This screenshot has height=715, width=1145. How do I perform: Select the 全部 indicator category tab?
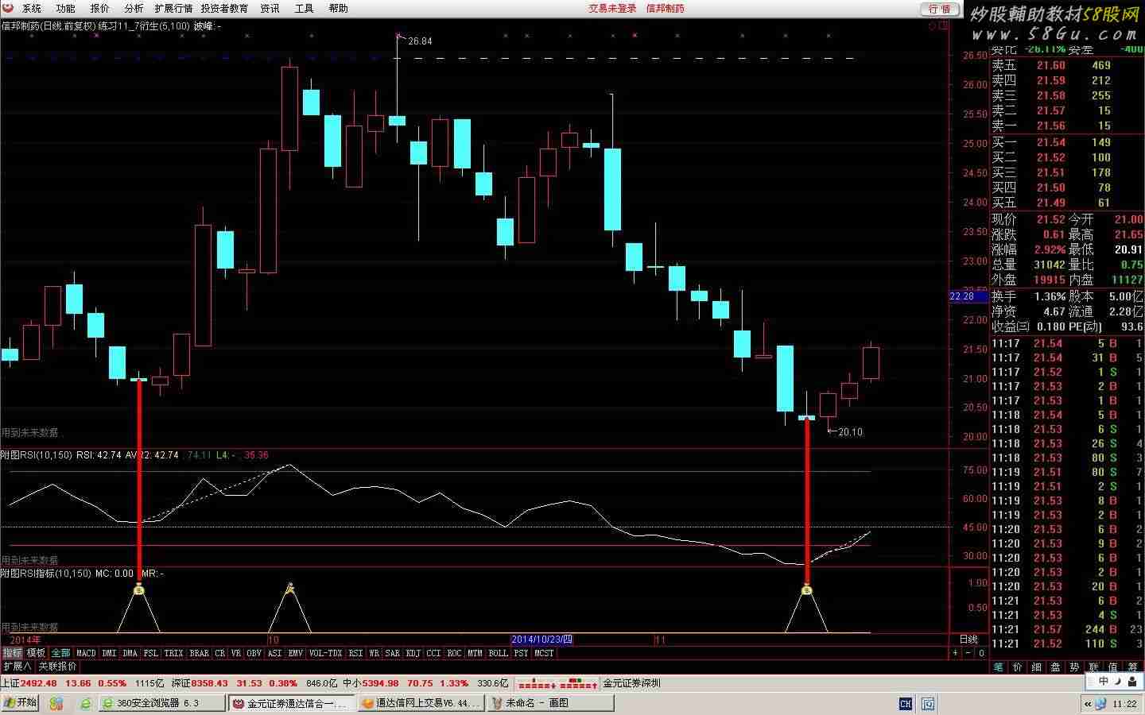[61, 653]
